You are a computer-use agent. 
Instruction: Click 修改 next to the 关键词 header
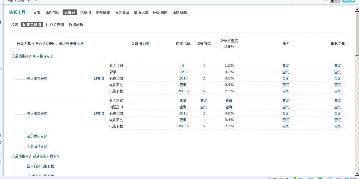(x=146, y=44)
